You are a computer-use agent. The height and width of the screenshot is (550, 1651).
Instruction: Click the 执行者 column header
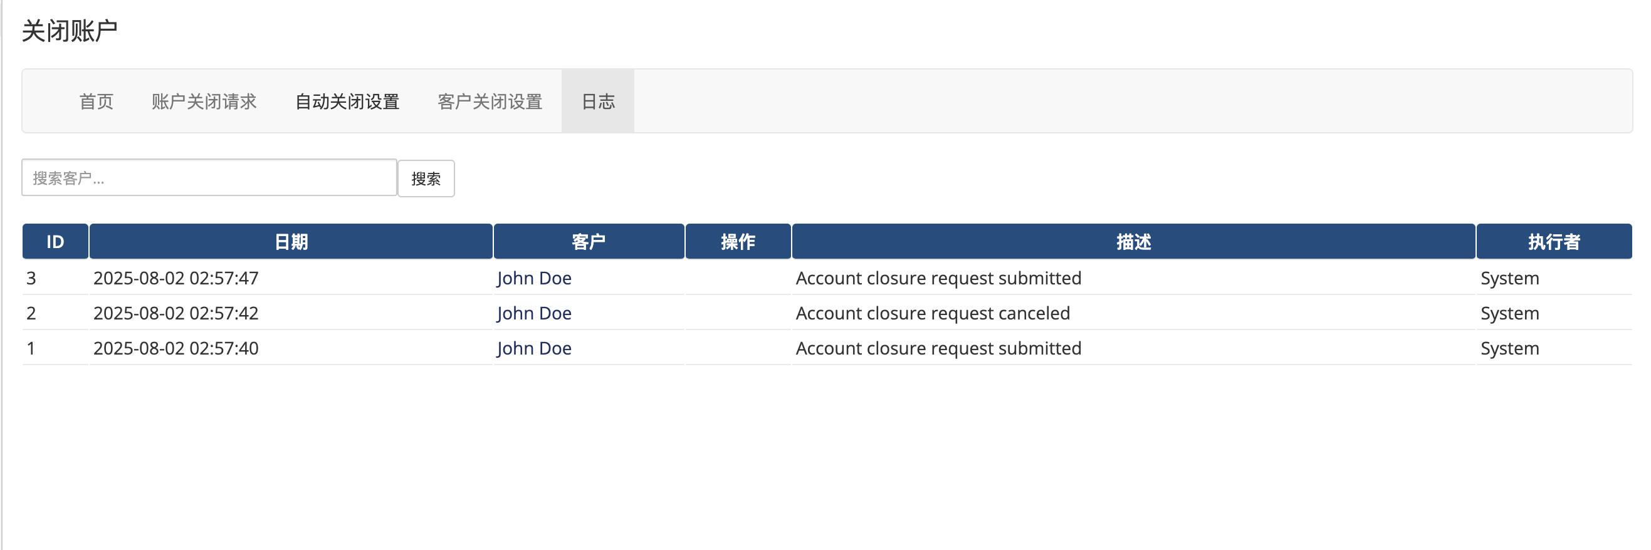1554,241
